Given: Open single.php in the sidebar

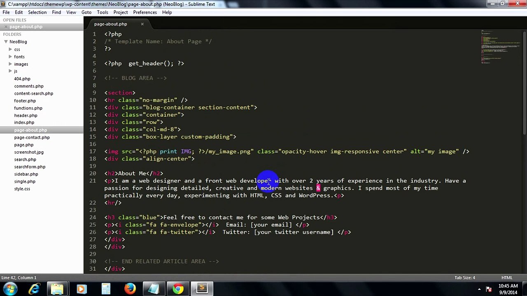Looking at the screenshot, I should tap(25, 181).
